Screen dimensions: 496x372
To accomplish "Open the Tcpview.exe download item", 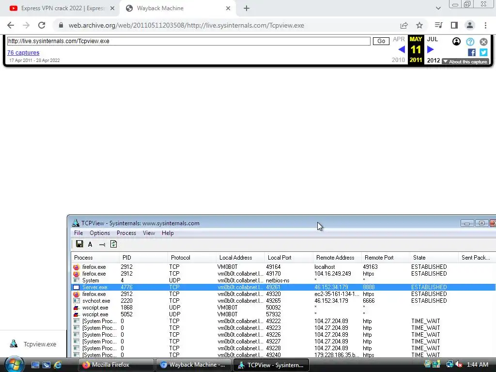I will tap(33, 344).
